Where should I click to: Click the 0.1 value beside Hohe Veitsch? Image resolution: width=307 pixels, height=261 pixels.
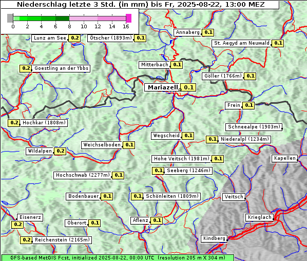pyautogui.click(x=218, y=159)
